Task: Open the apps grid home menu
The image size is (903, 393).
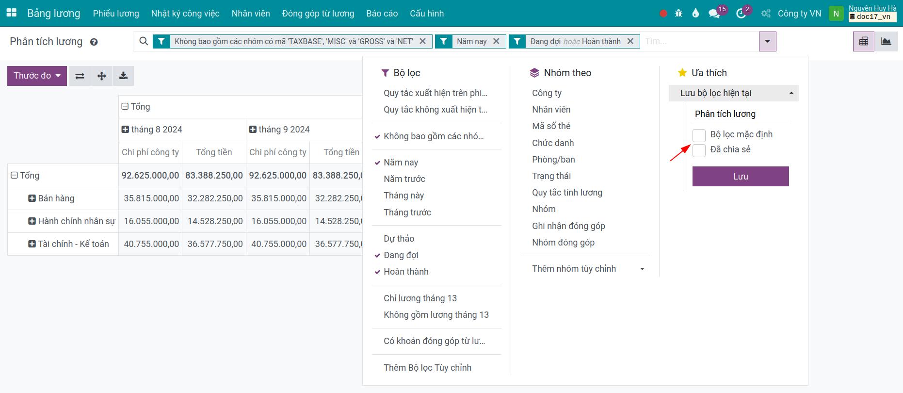Action: (11, 13)
